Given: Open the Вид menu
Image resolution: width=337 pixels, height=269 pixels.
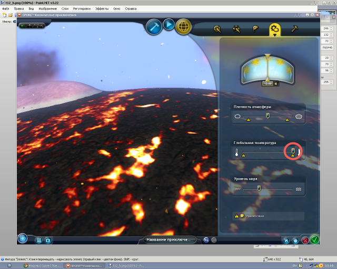Looking at the screenshot, I should pyautogui.click(x=31, y=9).
